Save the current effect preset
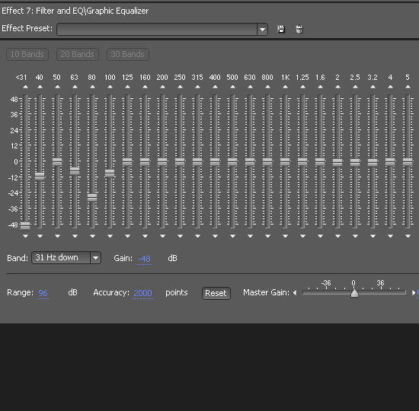The height and width of the screenshot is (411, 419). tap(281, 29)
